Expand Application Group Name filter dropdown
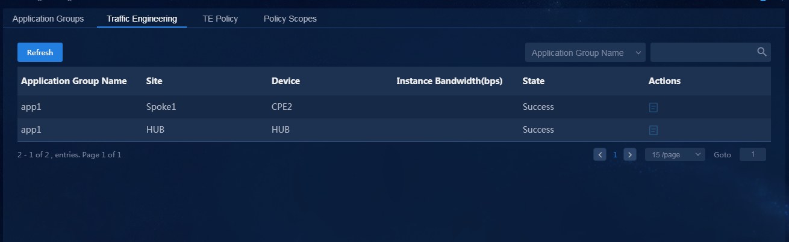This screenshot has height=242, width=789. coord(585,52)
